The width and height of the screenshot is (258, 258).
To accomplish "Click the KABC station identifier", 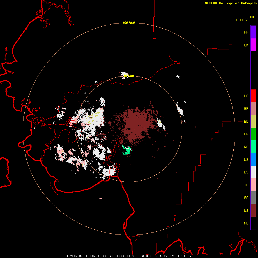I will pyautogui.click(x=147, y=256).
